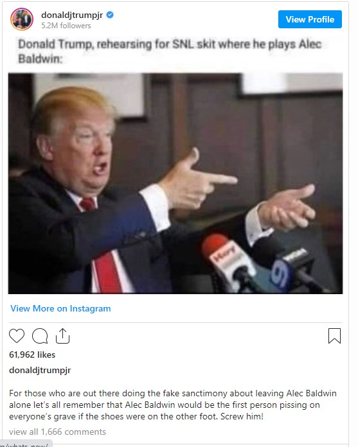The image size is (358, 447).
Task: Open the donaldjtrumpjr profile avatar
Action: (x=22, y=19)
